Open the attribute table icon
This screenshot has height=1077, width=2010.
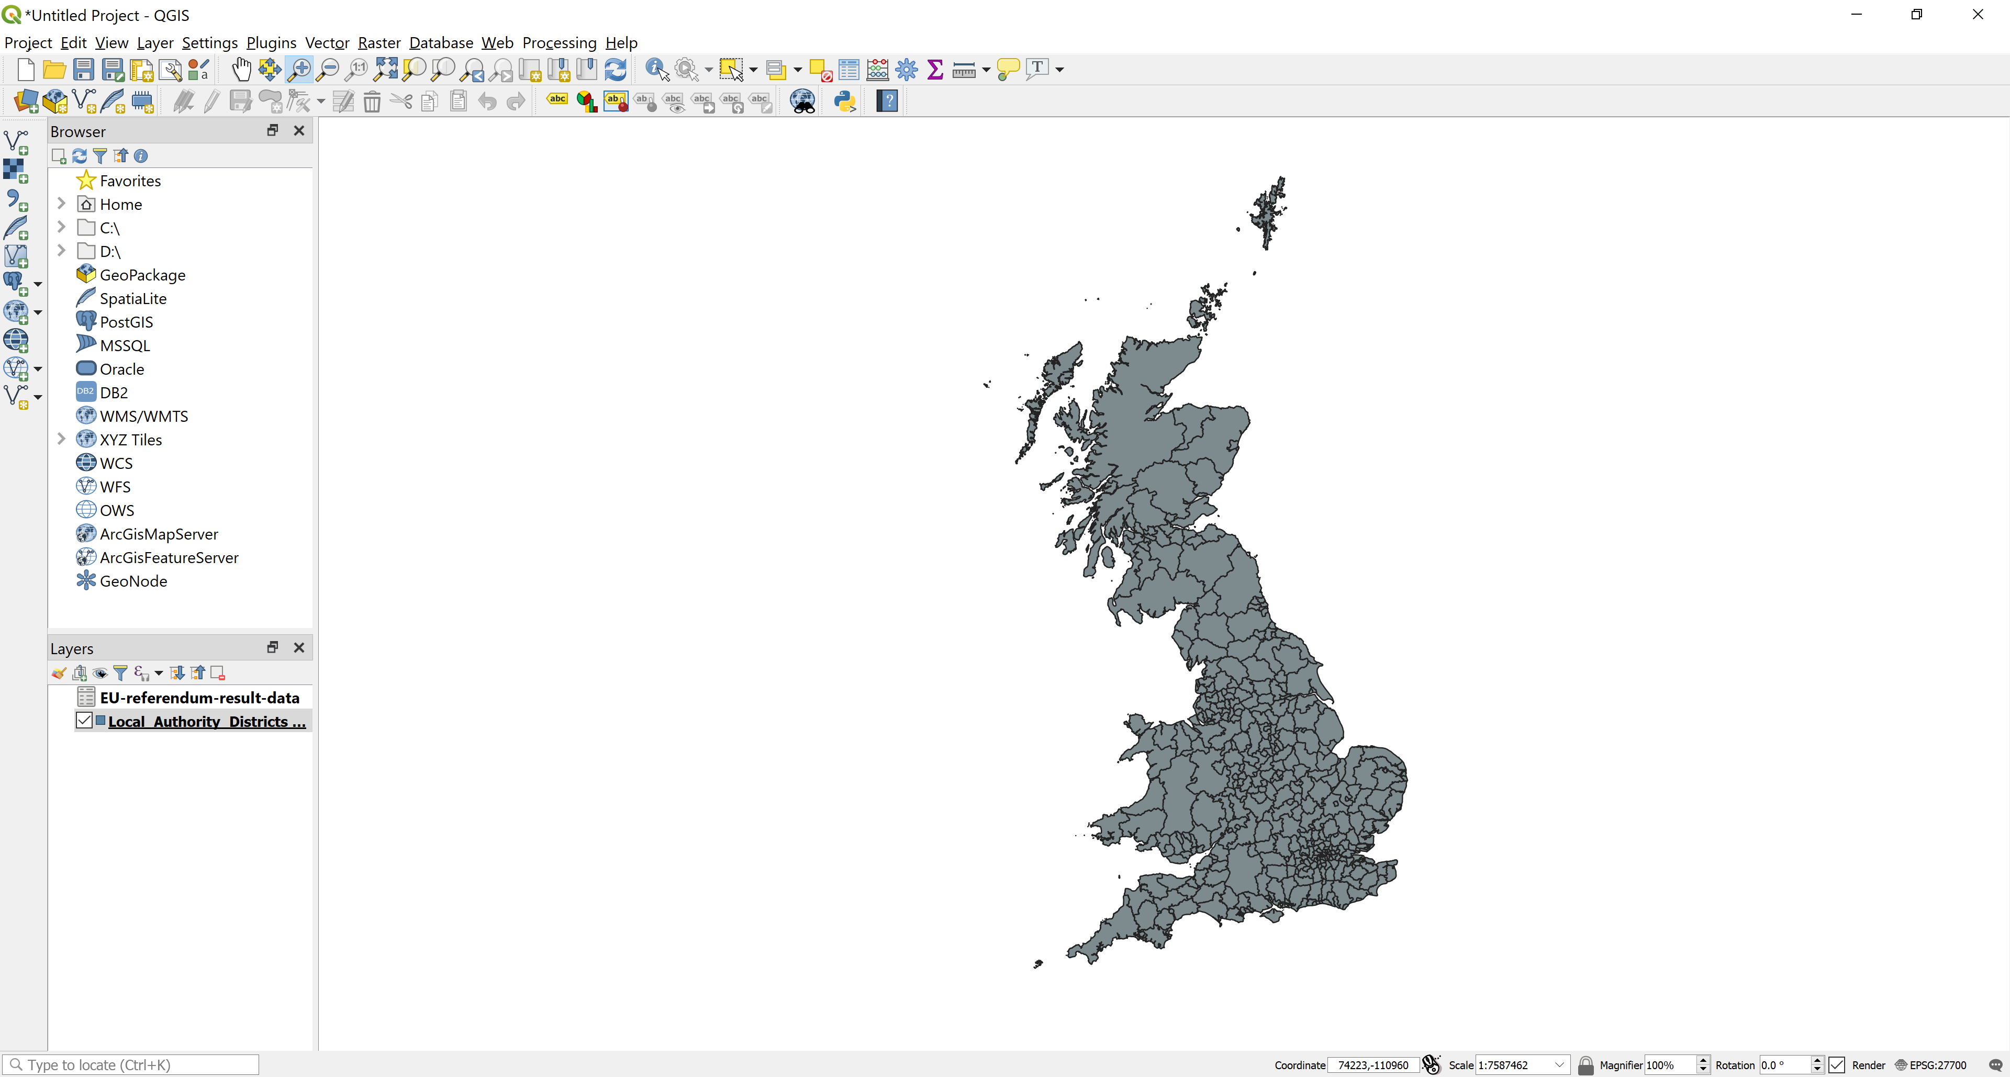[849, 70]
